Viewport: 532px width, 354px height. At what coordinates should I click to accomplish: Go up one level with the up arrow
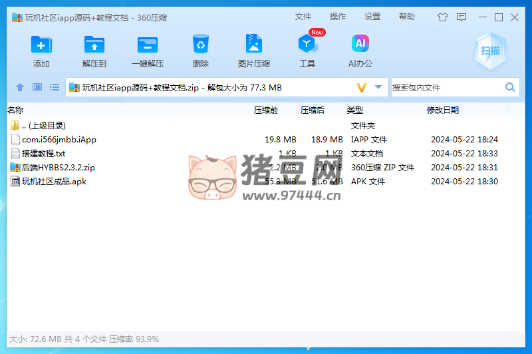click(x=20, y=87)
